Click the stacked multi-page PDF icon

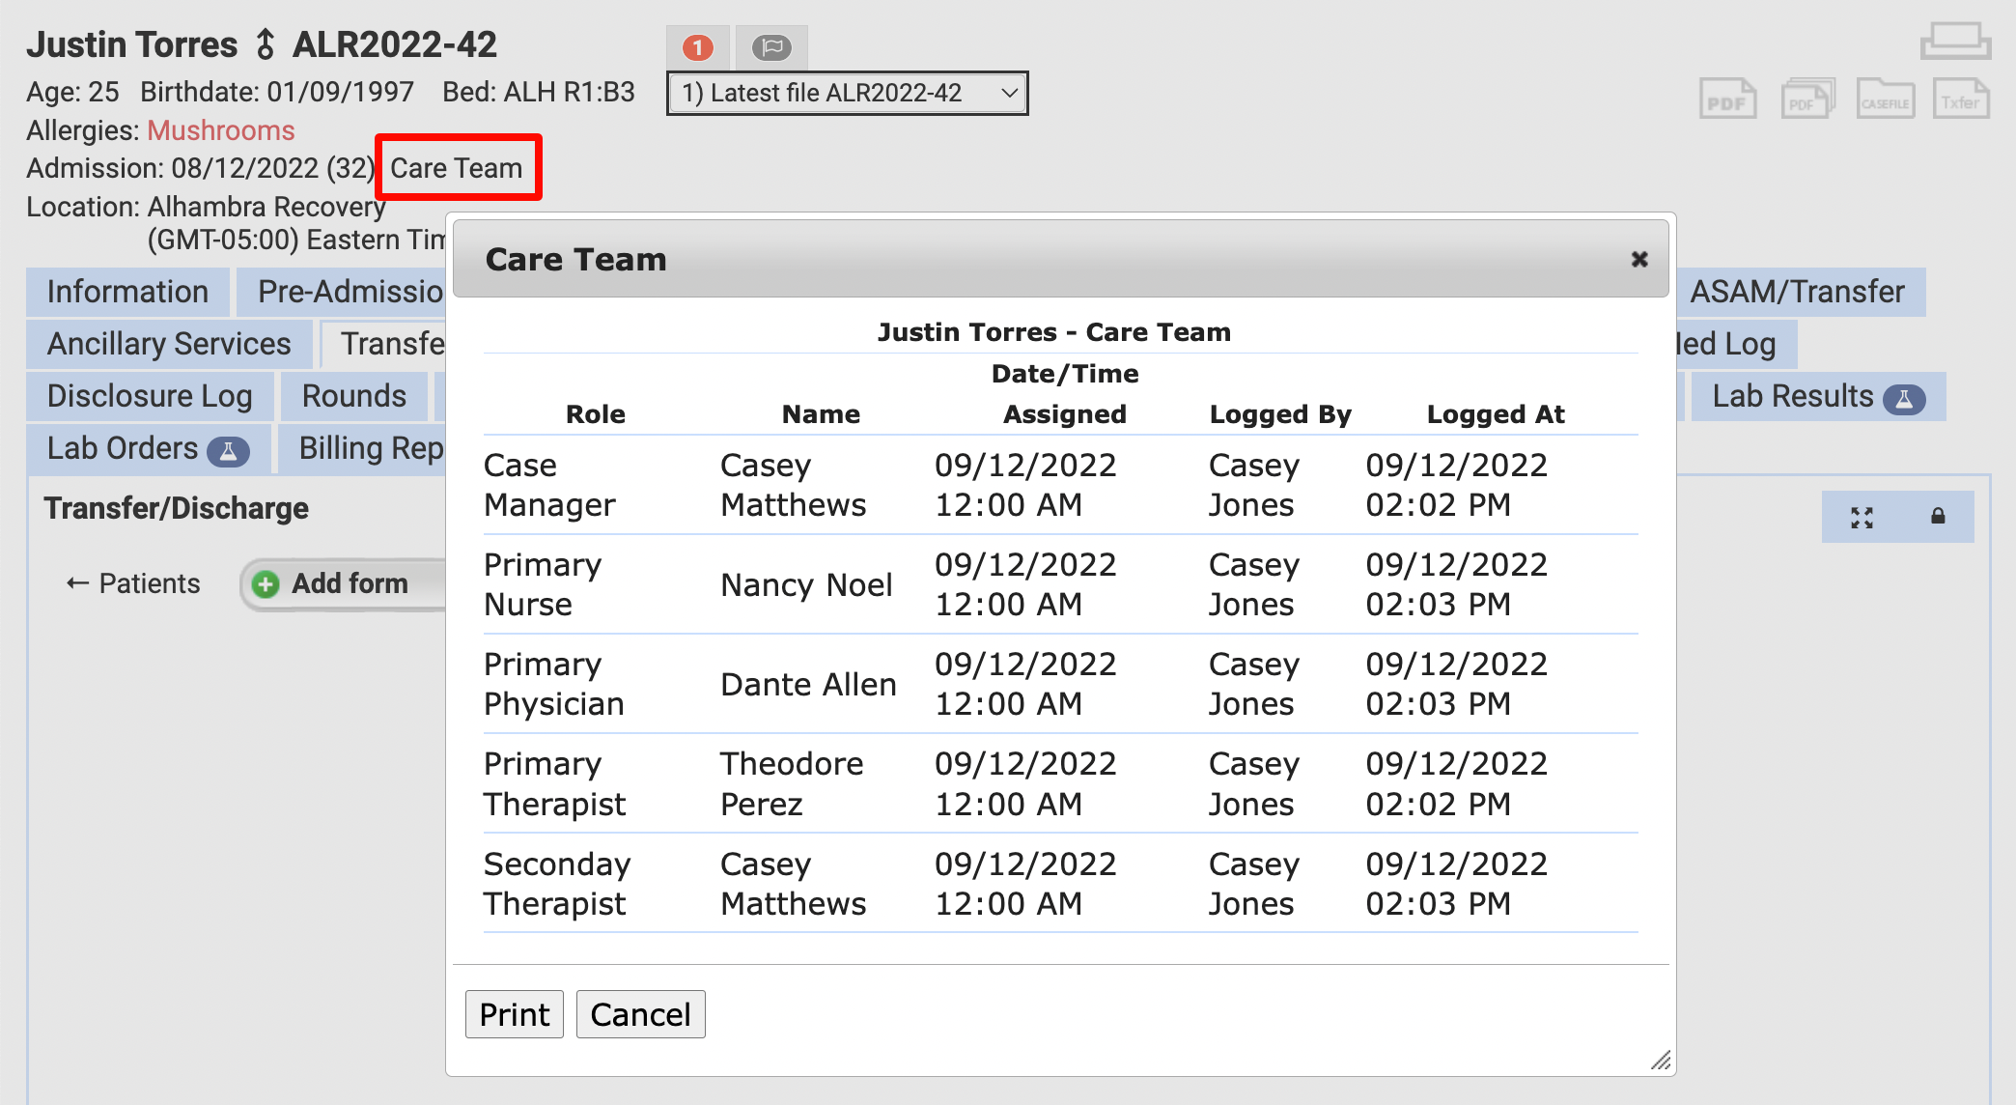coord(1806,99)
